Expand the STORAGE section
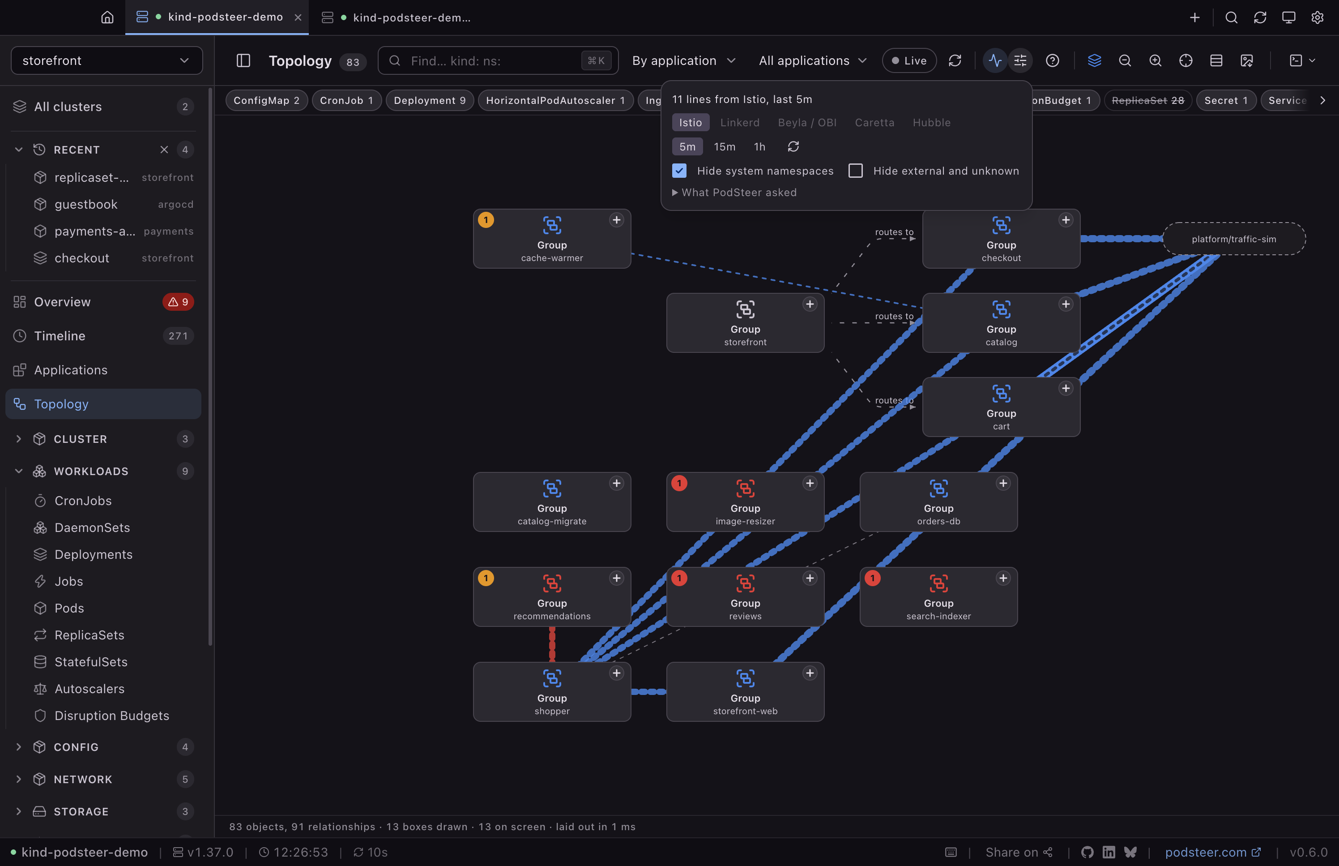Screen dimensions: 1339x866 [x=18, y=811]
